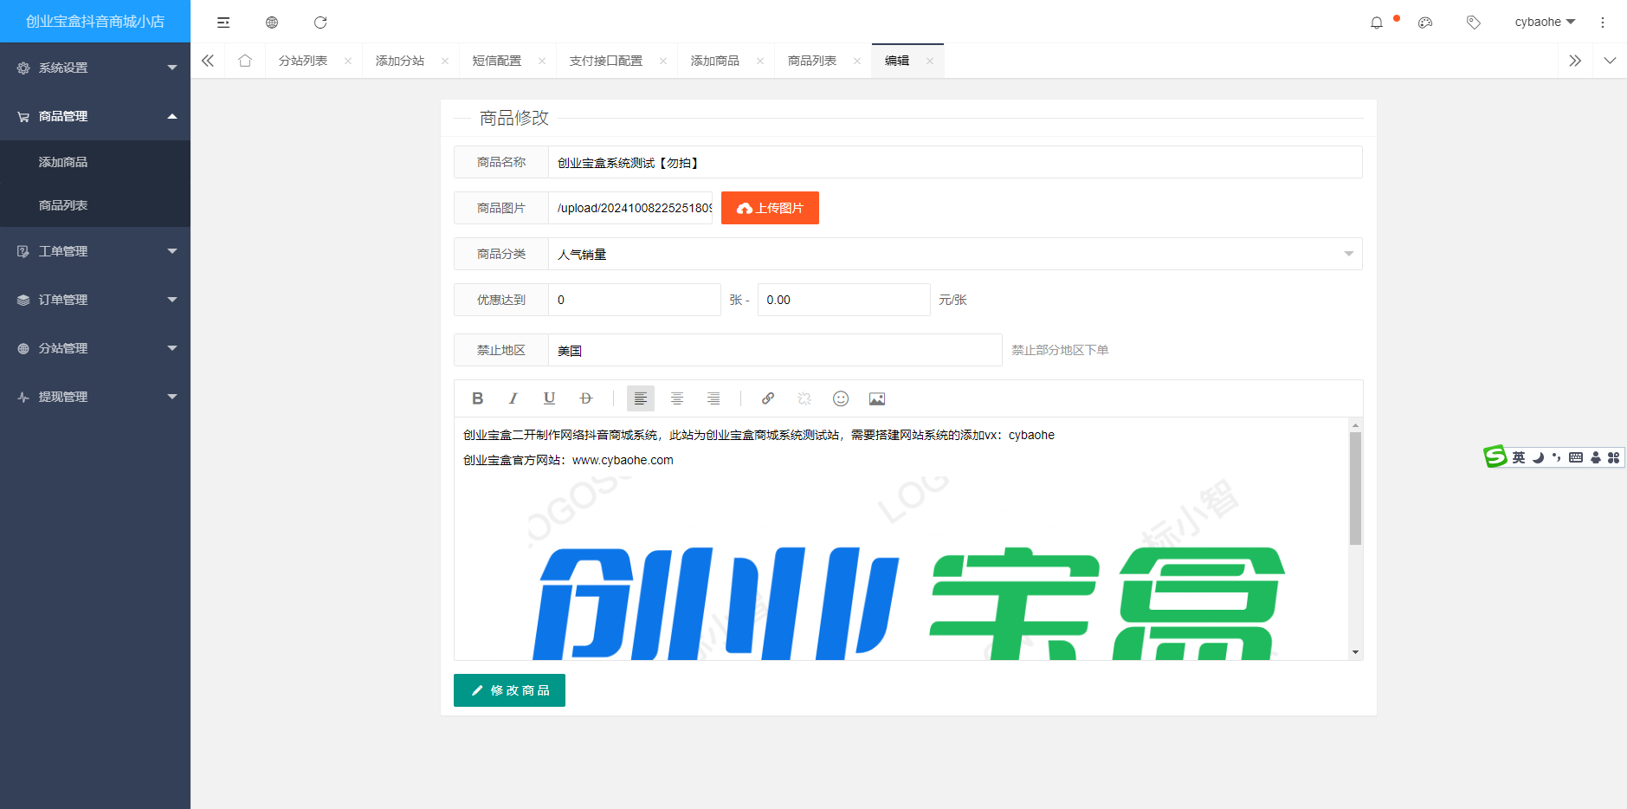1627x809 pixels.
Task: Click into the 商品图片 path field
Action: 630,208
